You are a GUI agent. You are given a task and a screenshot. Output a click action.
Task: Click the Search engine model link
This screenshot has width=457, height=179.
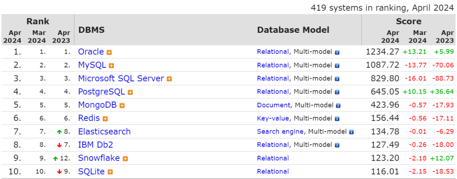(280, 131)
